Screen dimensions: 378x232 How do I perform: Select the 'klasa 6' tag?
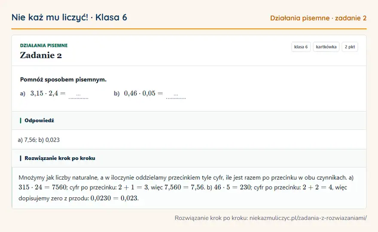pos(301,47)
